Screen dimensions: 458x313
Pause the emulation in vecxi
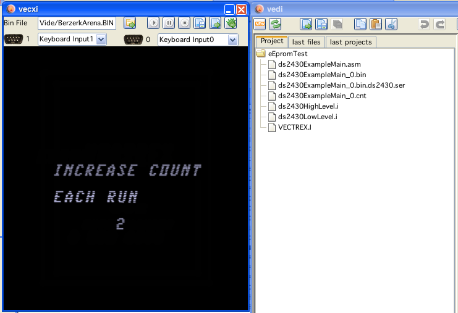point(169,23)
